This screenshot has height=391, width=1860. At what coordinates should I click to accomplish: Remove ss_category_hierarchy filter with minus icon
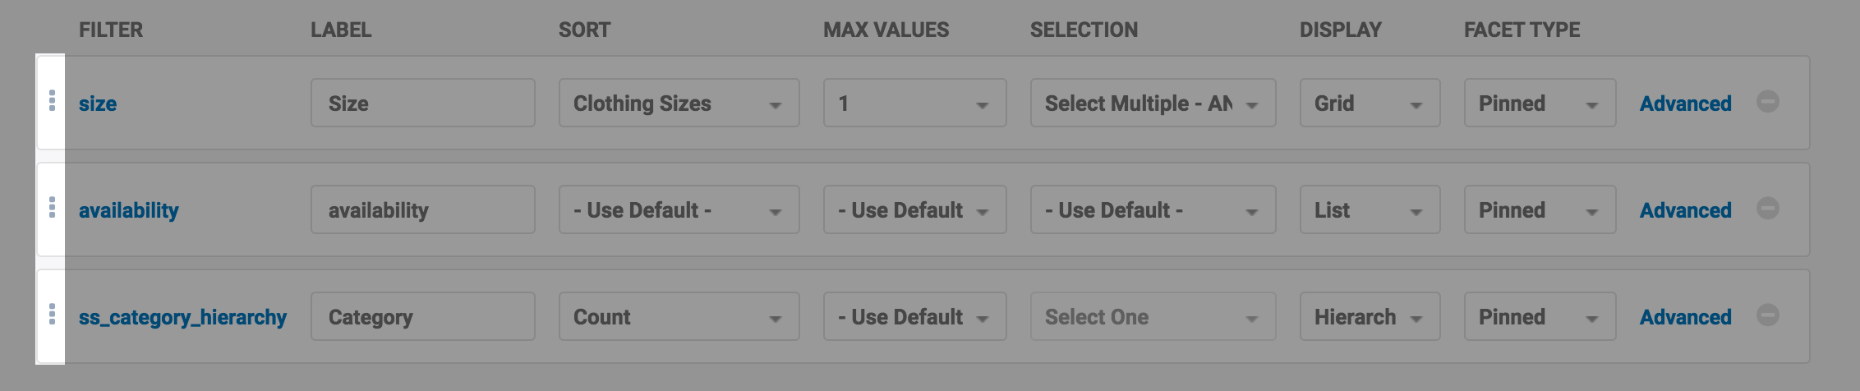pos(1768,315)
